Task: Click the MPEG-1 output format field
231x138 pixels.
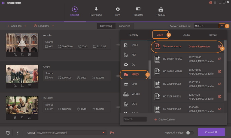Action: pyautogui.click(x=206, y=26)
